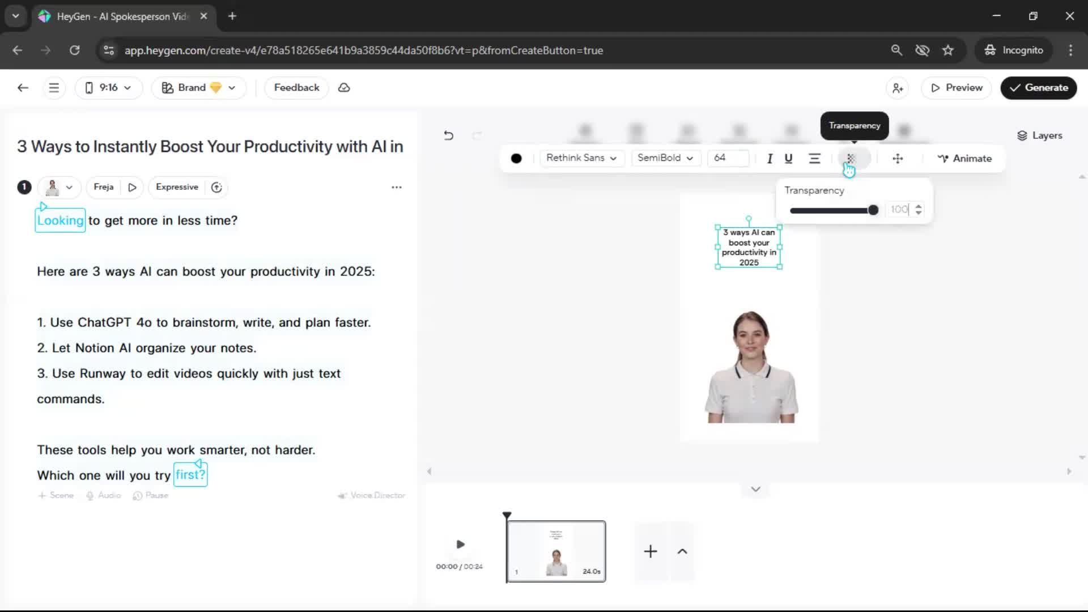This screenshot has width=1088, height=612.
Task: Open the position and move tool icon
Action: pos(898,159)
